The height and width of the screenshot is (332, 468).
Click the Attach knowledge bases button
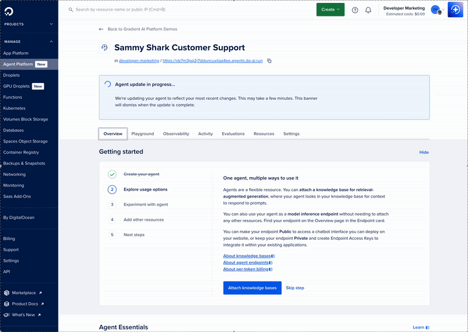[252, 288]
